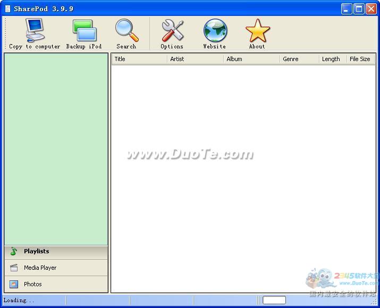Switch to the Media Player pane
This screenshot has height=308, width=380.
56,268
